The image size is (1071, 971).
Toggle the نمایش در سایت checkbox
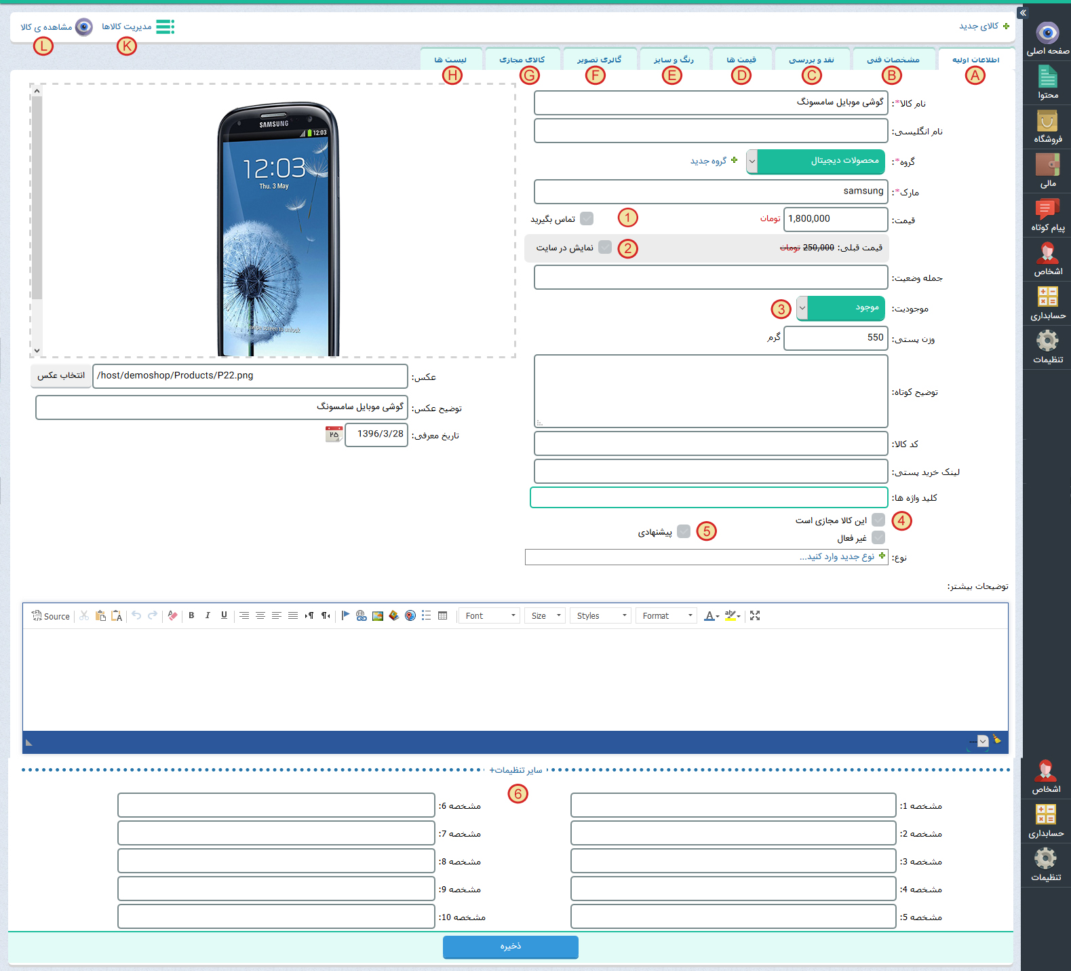[605, 247]
